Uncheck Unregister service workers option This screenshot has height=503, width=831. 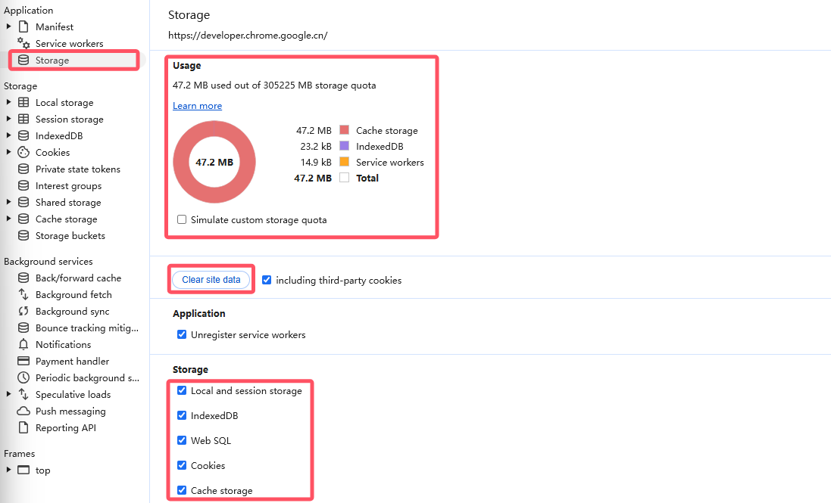pyautogui.click(x=182, y=334)
